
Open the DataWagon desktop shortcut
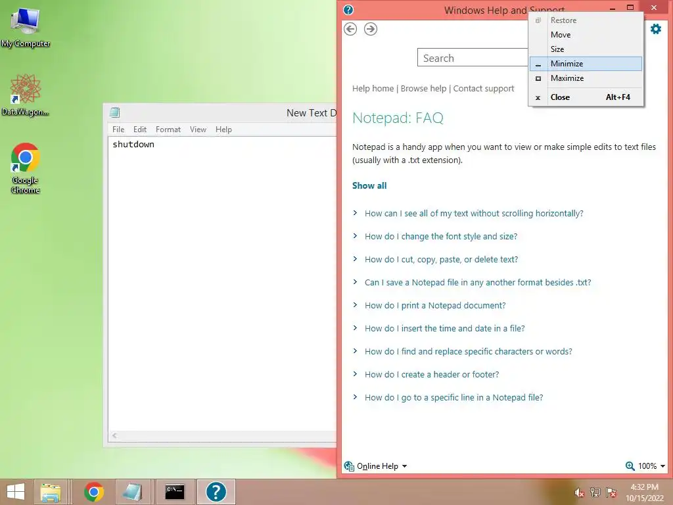click(26, 95)
